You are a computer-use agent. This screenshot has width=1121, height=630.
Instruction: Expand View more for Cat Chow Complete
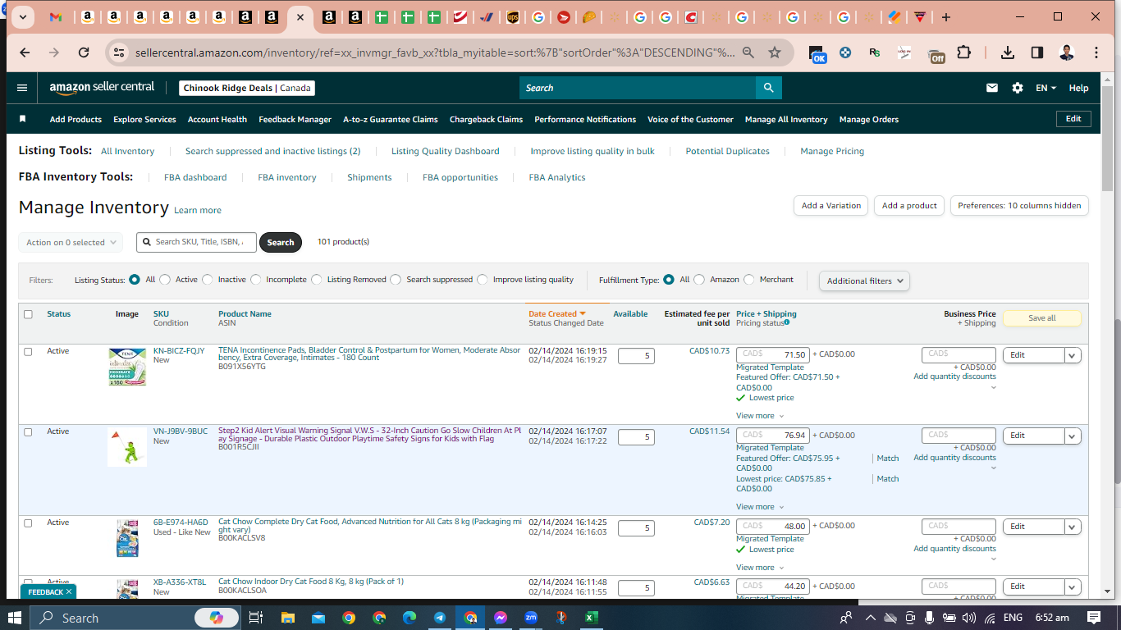click(760, 568)
